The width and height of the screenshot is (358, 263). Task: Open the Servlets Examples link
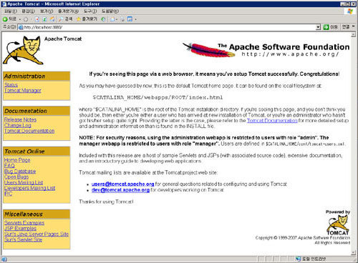click(24, 223)
